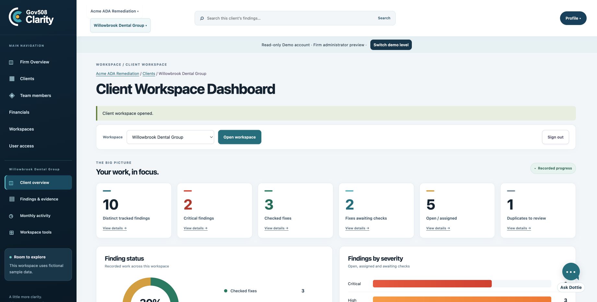Image resolution: width=597 pixels, height=302 pixels.
Task: View details for Checked fixes card
Action: click(276, 228)
